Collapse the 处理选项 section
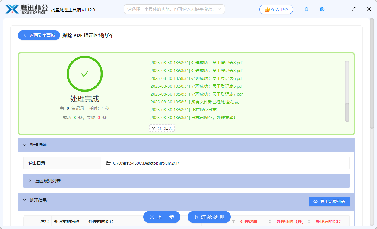This screenshot has height=229, width=377. pos(25,145)
